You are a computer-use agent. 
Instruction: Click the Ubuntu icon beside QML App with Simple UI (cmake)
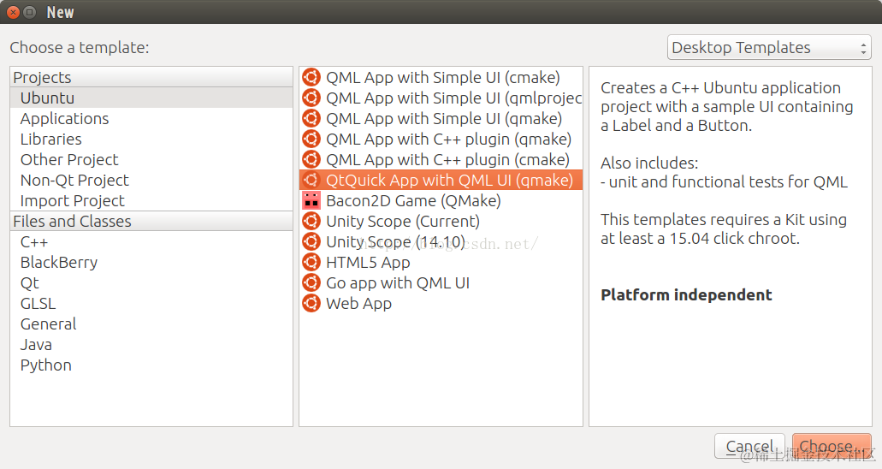point(311,77)
